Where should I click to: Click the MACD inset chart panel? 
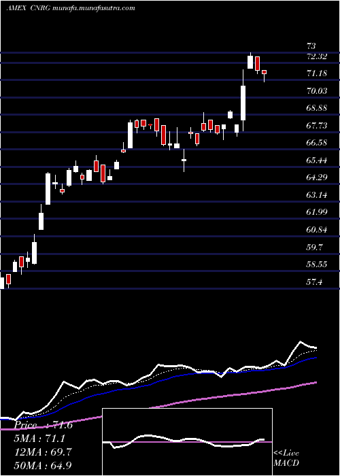coord(187,442)
